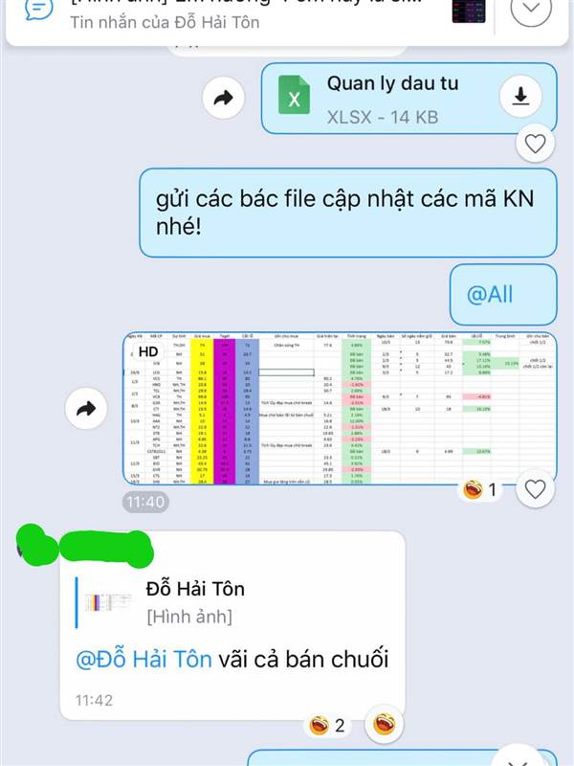The width and height of the screenshot is (574, 766).
Task: Open the HD spreadsheet image
Action: (340, 408)
